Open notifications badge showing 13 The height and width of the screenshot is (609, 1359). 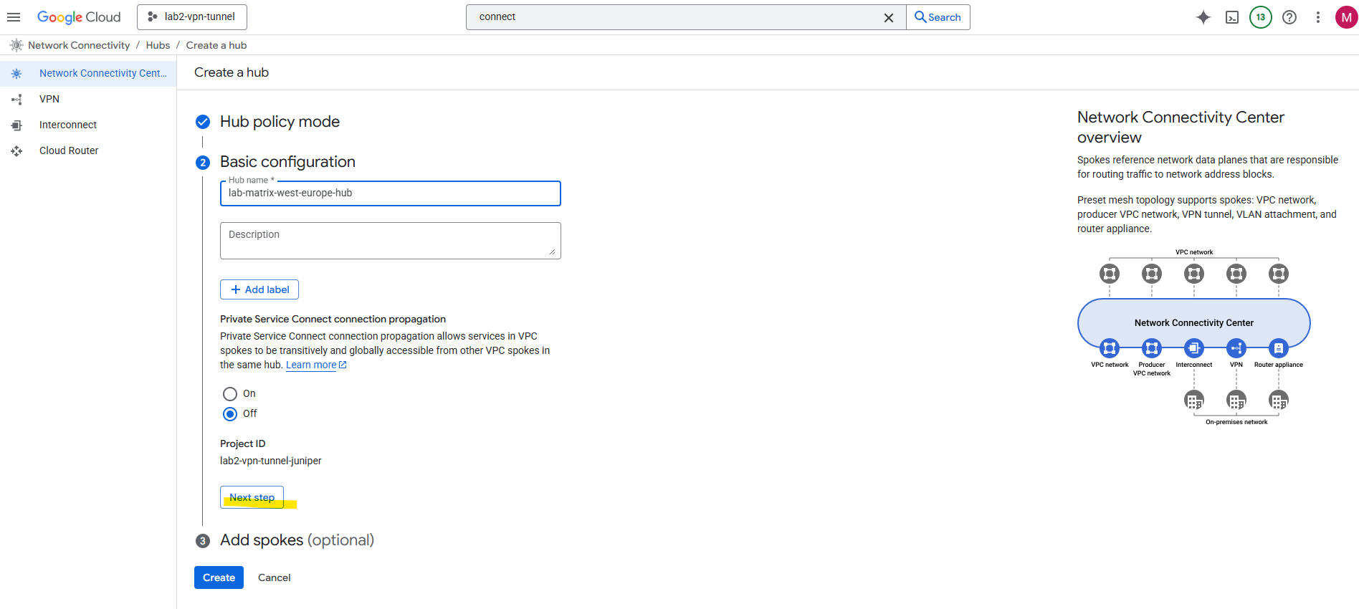pyautogui.click(x=1261, y=17)
